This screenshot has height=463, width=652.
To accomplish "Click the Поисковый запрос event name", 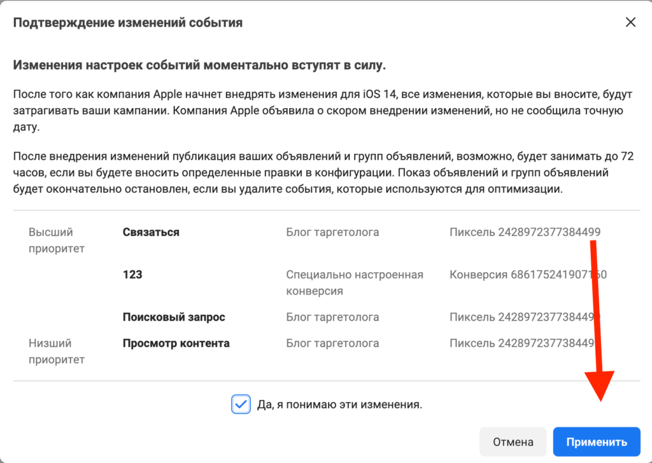I will [174, 317].
